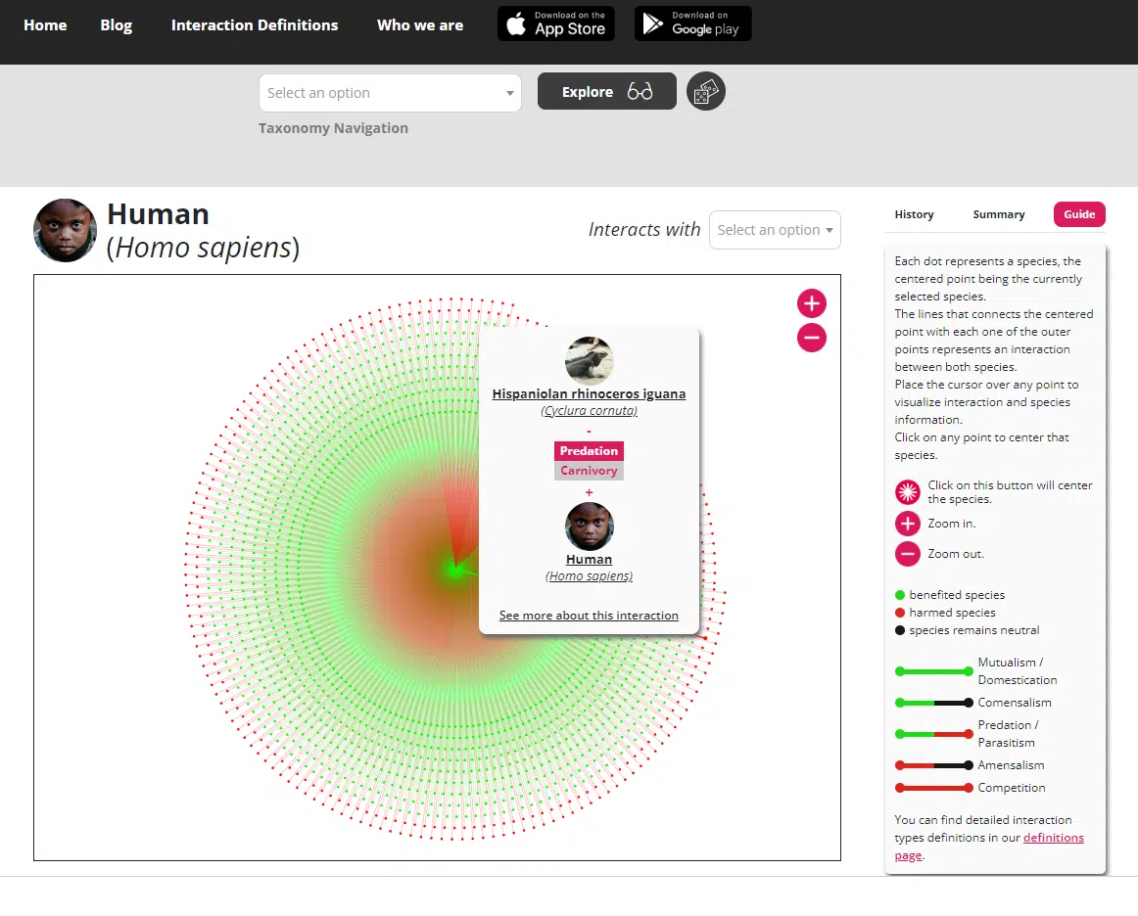Click the Human profile photo in header

(66, 231)
